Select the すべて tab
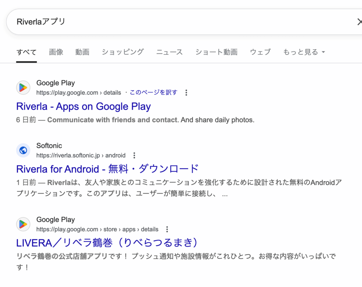 27,52
